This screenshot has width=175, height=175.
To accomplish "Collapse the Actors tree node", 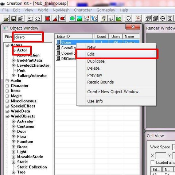I will tap(7, 45).
